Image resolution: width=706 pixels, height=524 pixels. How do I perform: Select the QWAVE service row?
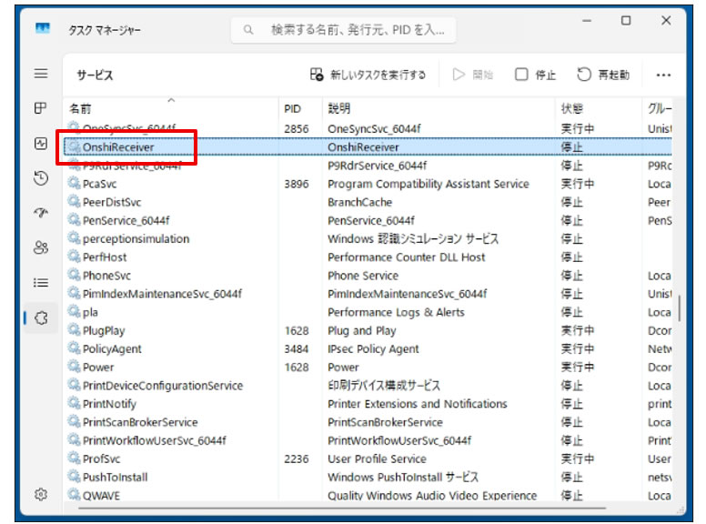click(368, 495)
